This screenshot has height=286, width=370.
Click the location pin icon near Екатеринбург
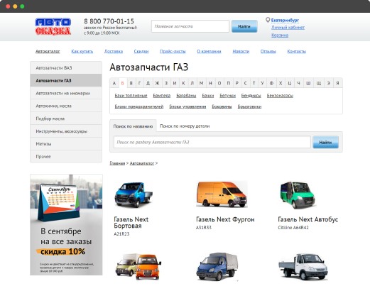pos(268,20)
